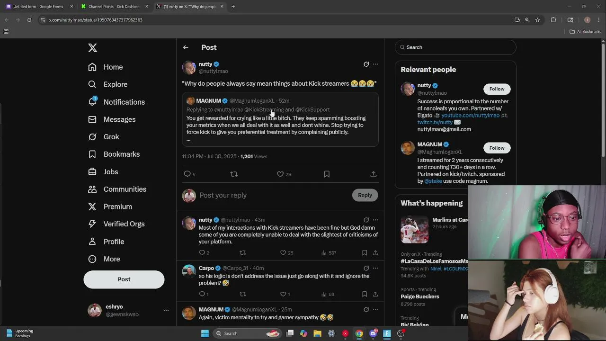Open Messages in the sidebar

click(112, 119)
